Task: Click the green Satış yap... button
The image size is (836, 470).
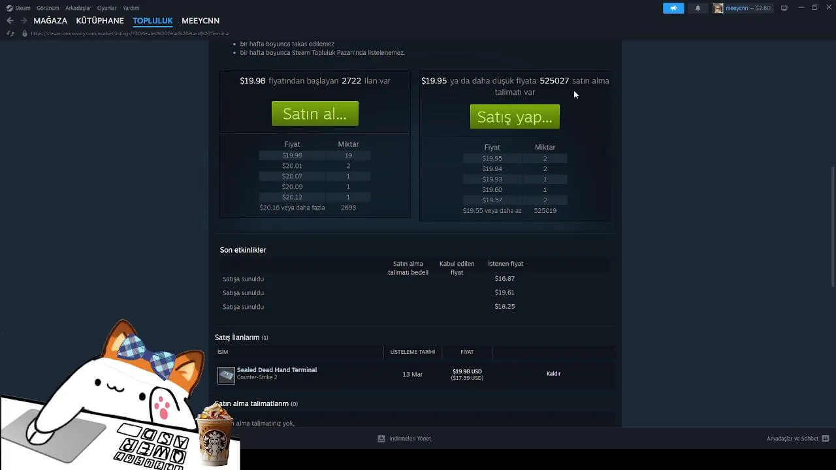Action: (x=515, y=117)
